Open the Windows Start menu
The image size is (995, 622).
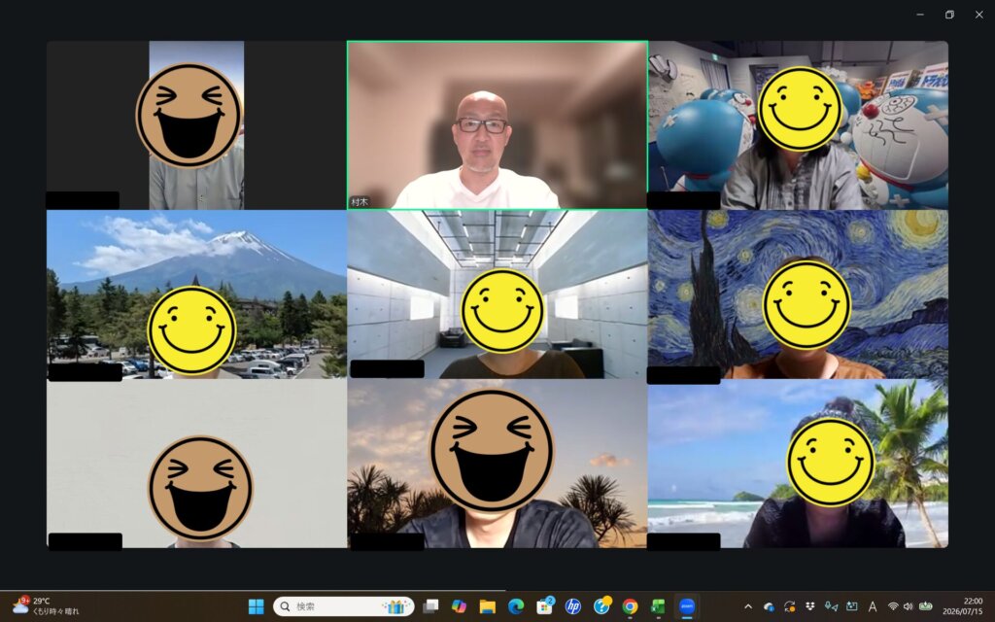click(x=257, y=606)
